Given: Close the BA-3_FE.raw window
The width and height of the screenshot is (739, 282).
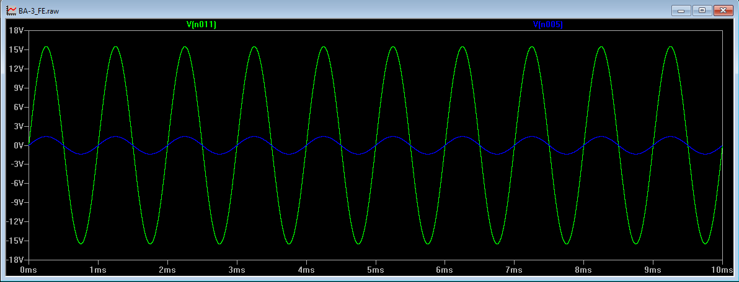Looking at the screenshot, I should coord(724,10).
